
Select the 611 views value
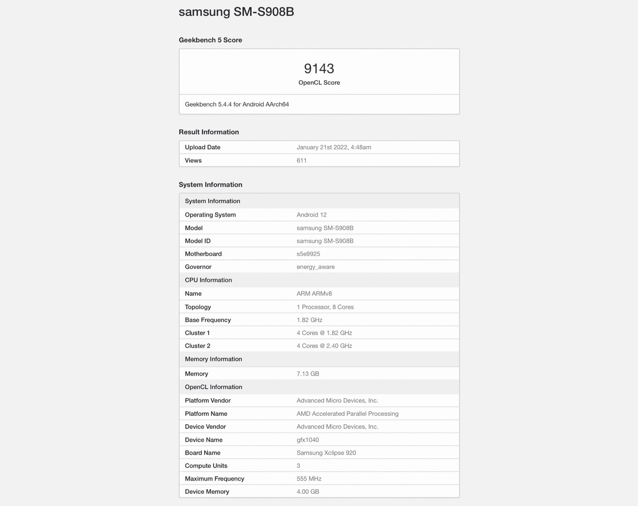302,160
